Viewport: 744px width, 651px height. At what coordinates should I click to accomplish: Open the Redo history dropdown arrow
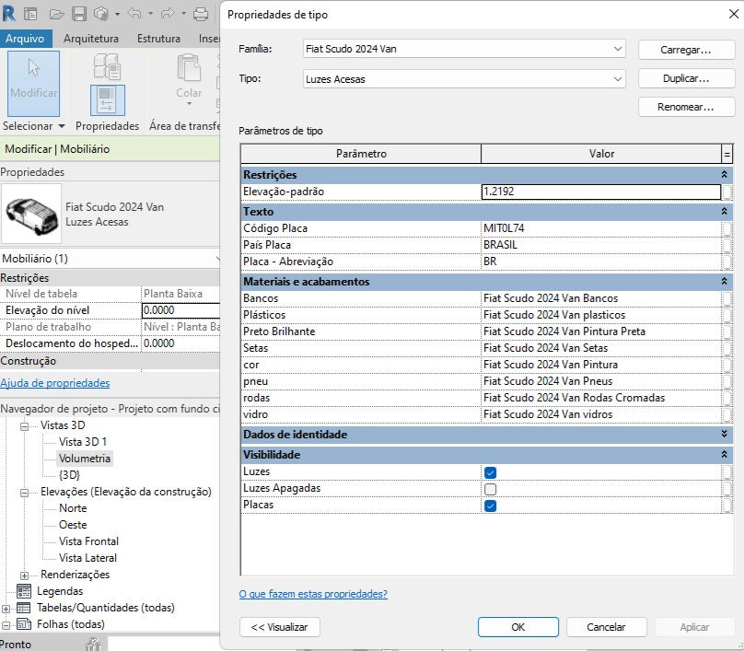(183, 14)
